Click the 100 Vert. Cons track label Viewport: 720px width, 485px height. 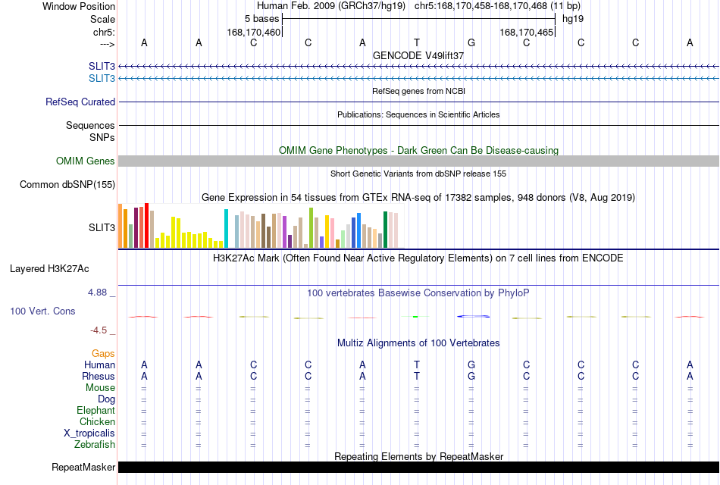click(x=42, y=311)
